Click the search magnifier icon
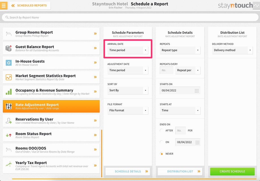The height and width of the screenshot is (181, 260). click(7, 17)
